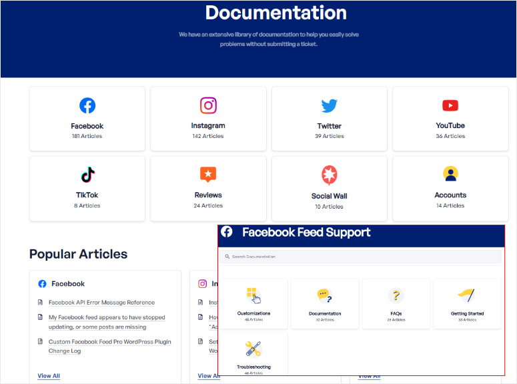Screen dimensions: 517x384
Task: Click the YouTube play icon
Action: pyautogui.click(x=450, y=105)
